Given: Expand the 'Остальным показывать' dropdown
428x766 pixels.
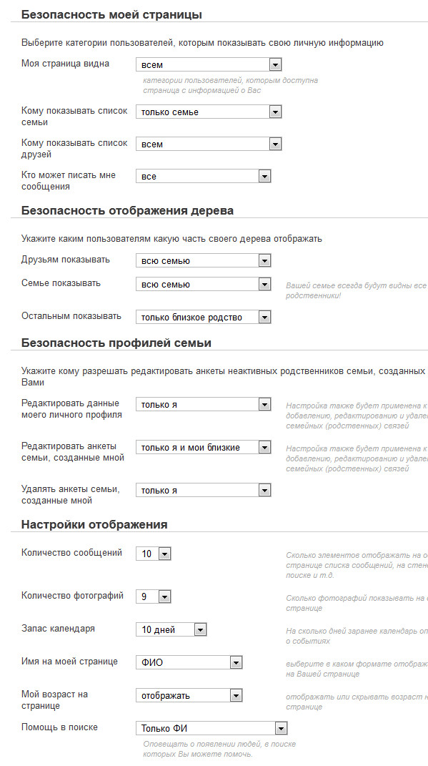Looking at the screenshot, I should point(204,317).
